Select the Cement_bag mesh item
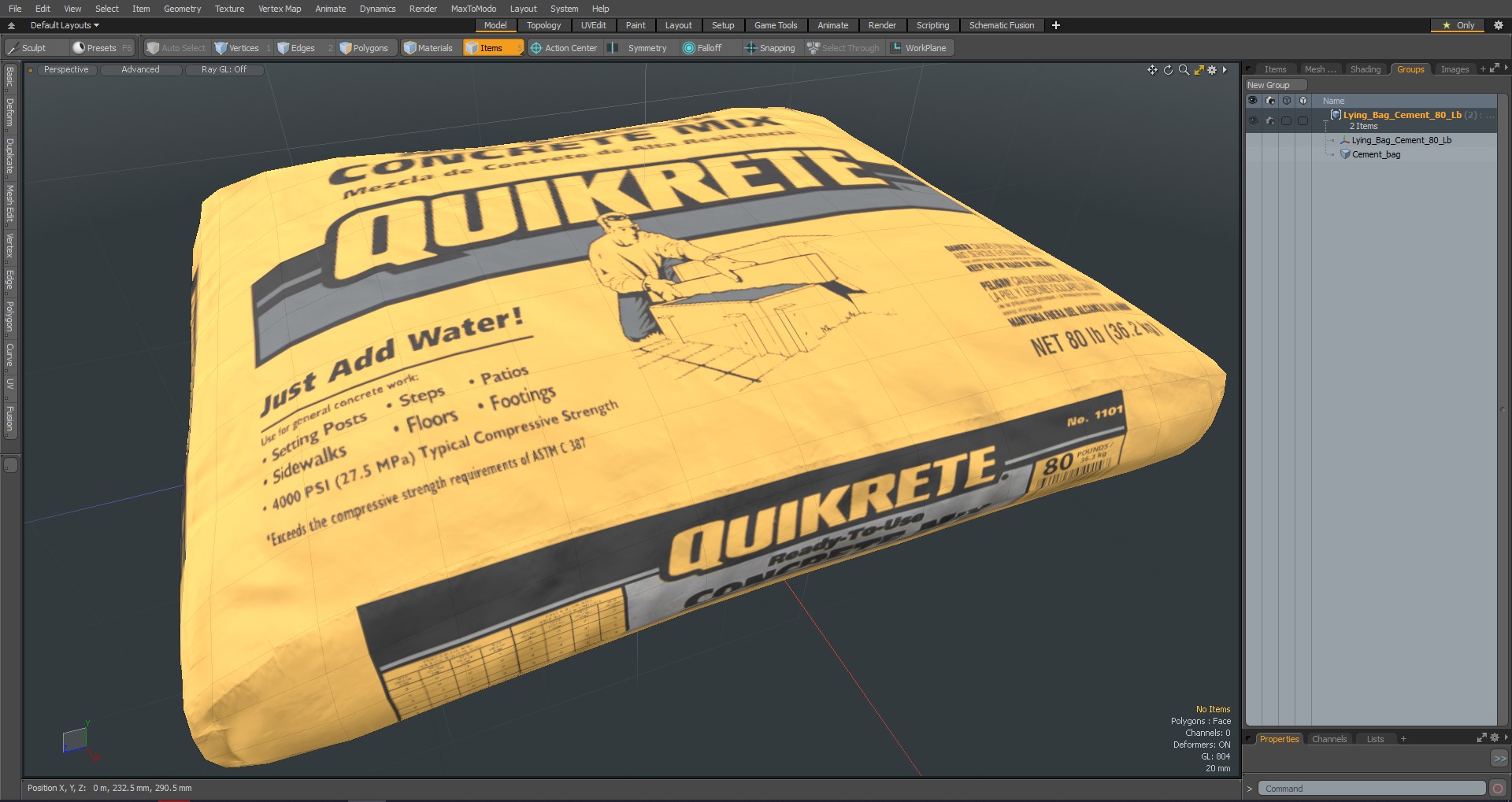 (x=1376, y=154)
